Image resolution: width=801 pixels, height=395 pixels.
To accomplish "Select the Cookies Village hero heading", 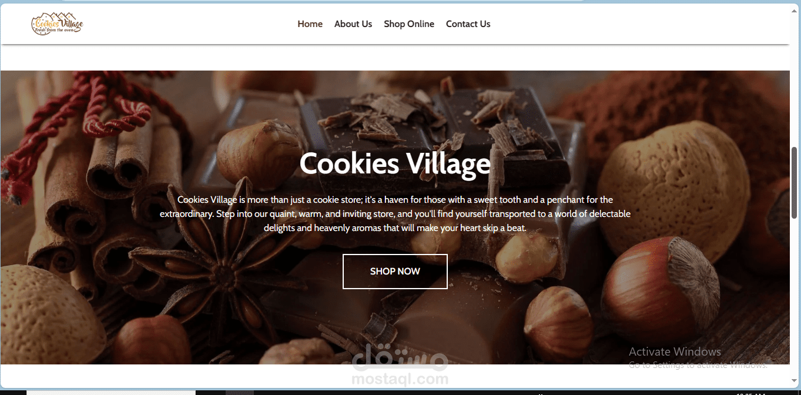I will tap(395, 163).
